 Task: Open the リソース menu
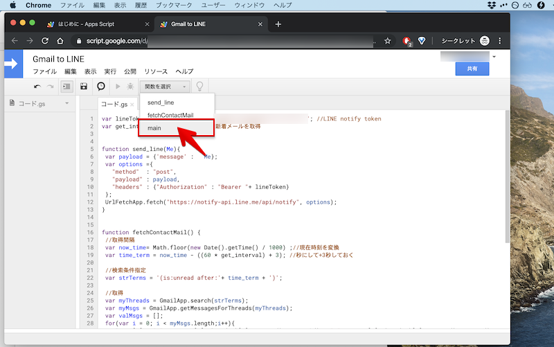[x=156, y=71]
